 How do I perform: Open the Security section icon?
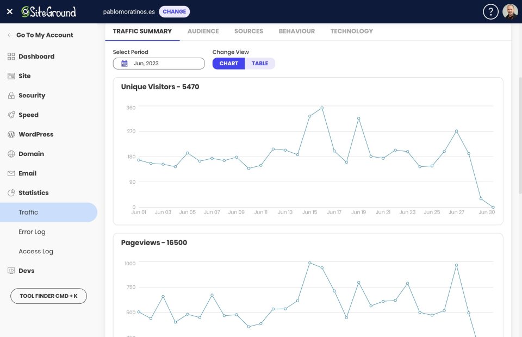(11, 95)
